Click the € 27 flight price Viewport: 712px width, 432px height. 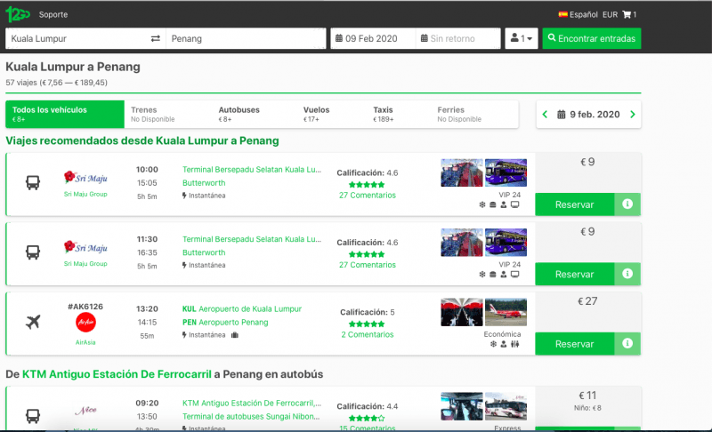tap(587, 301)
